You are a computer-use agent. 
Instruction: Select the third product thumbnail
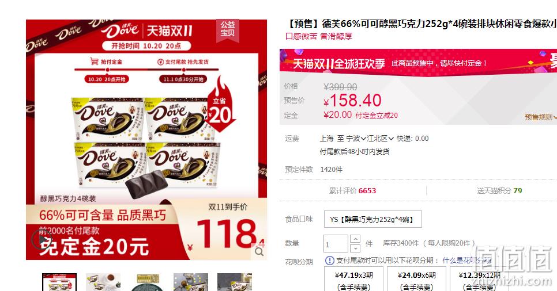pyautogui.click(x=147, y=282)
